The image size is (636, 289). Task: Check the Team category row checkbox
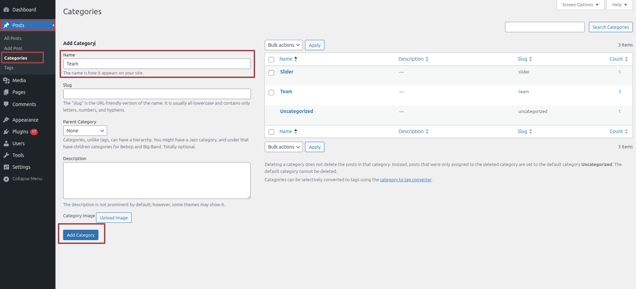(271, 92)
